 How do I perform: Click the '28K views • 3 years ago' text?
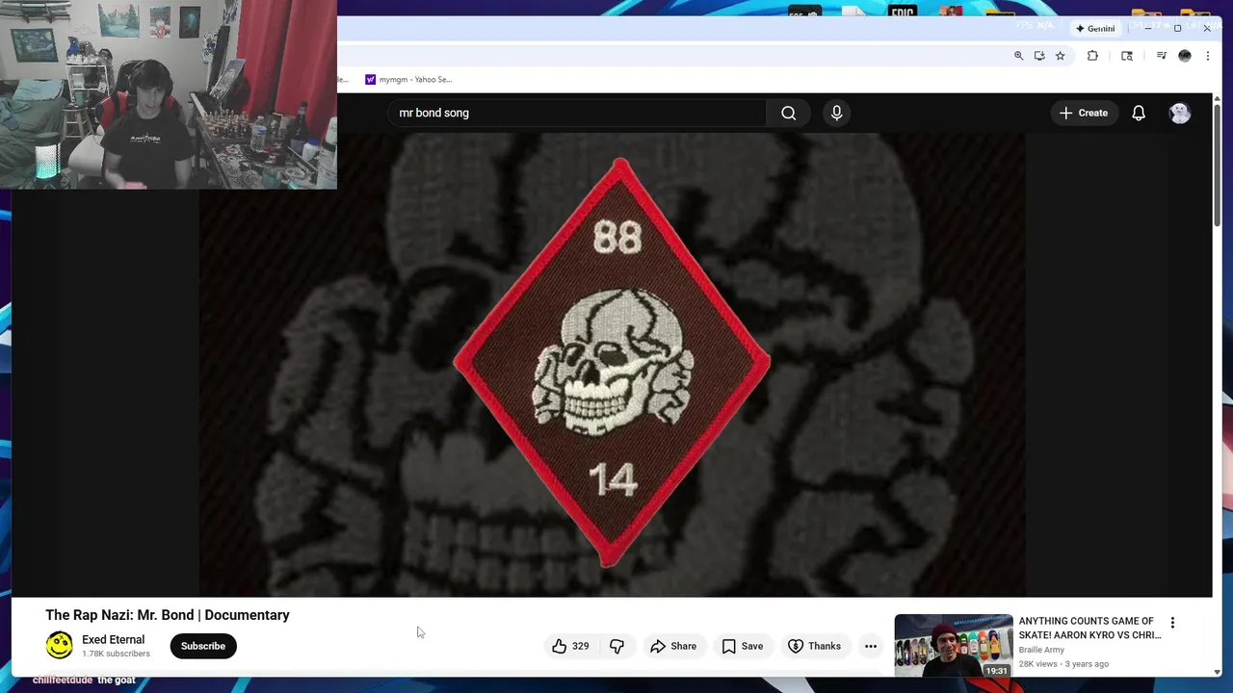point(1063,664)
